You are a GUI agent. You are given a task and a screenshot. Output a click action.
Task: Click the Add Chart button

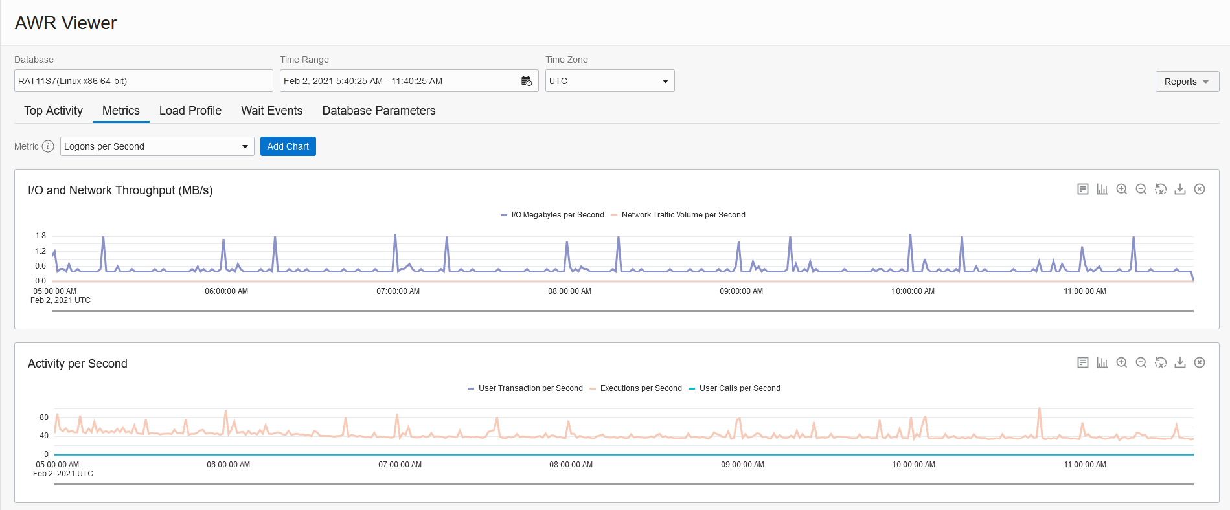[x=288, y=146]
